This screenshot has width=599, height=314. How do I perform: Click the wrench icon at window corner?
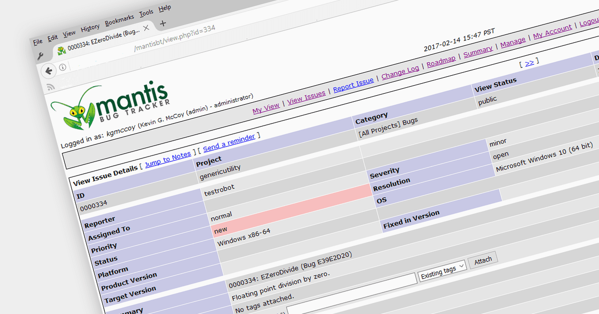click(x=41, y=56)
